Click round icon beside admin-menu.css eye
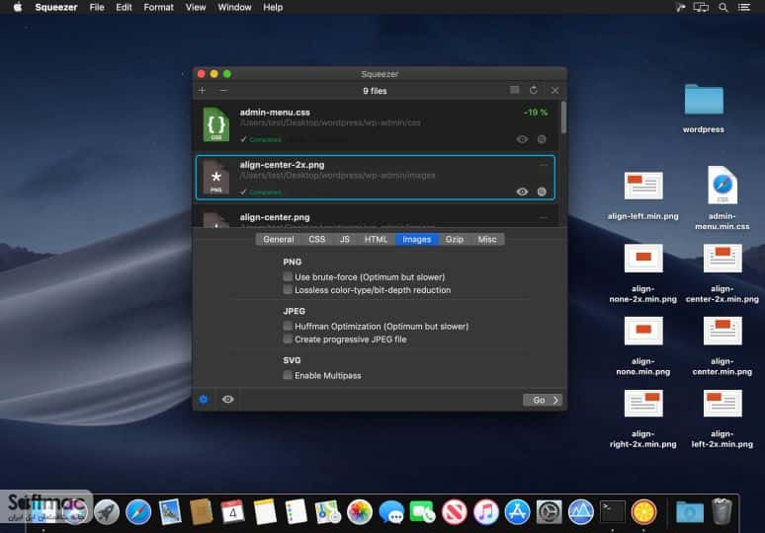765x533 pixels. point(542,139)
